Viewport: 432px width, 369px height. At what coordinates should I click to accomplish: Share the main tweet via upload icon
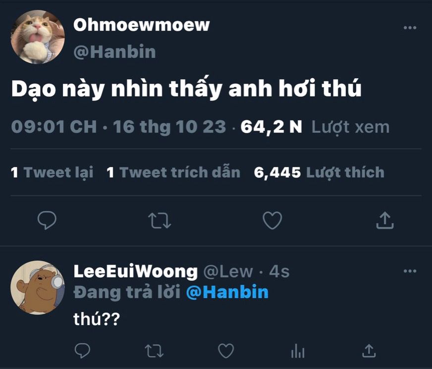(385, 220)
